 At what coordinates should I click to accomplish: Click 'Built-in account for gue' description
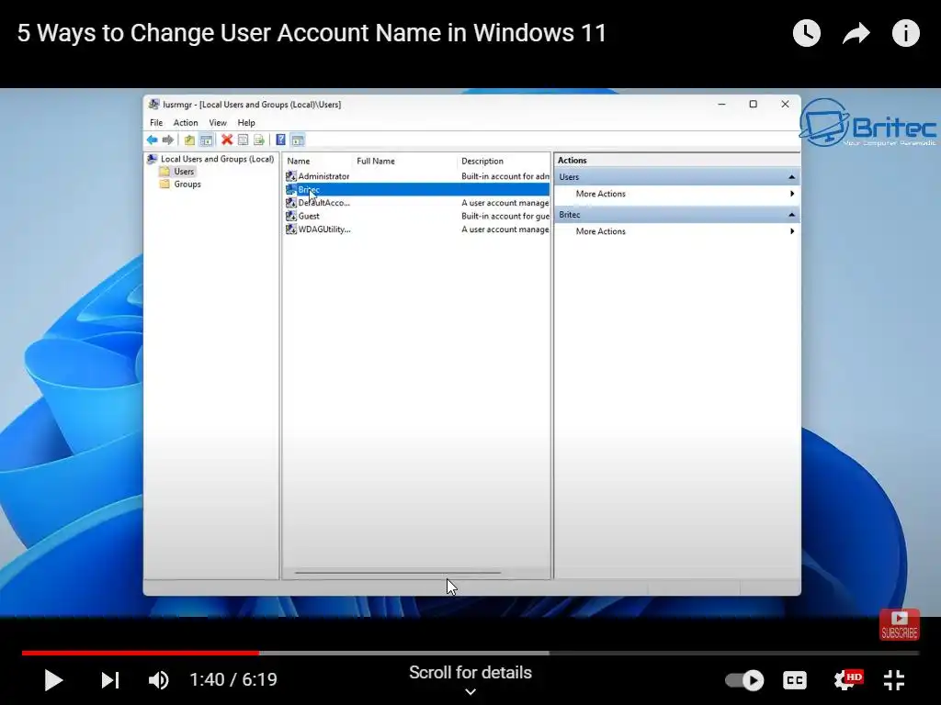pyautogui.click(x=505, y=216)
